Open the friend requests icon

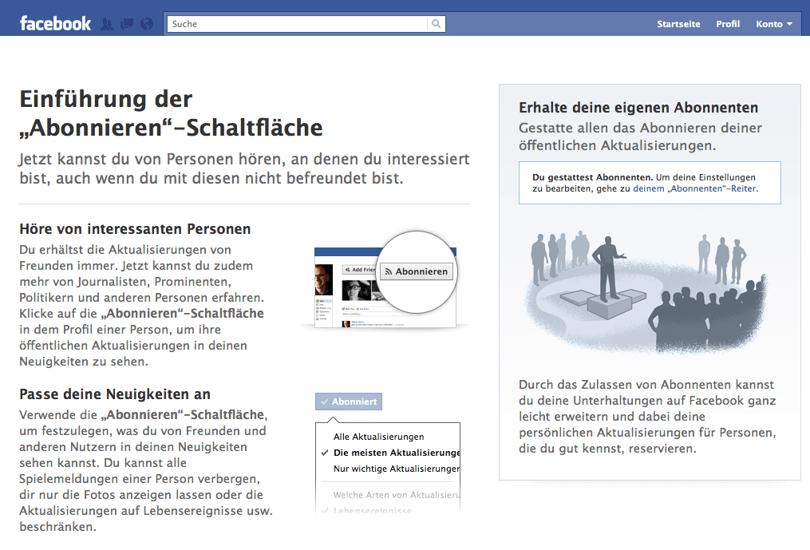107,24
